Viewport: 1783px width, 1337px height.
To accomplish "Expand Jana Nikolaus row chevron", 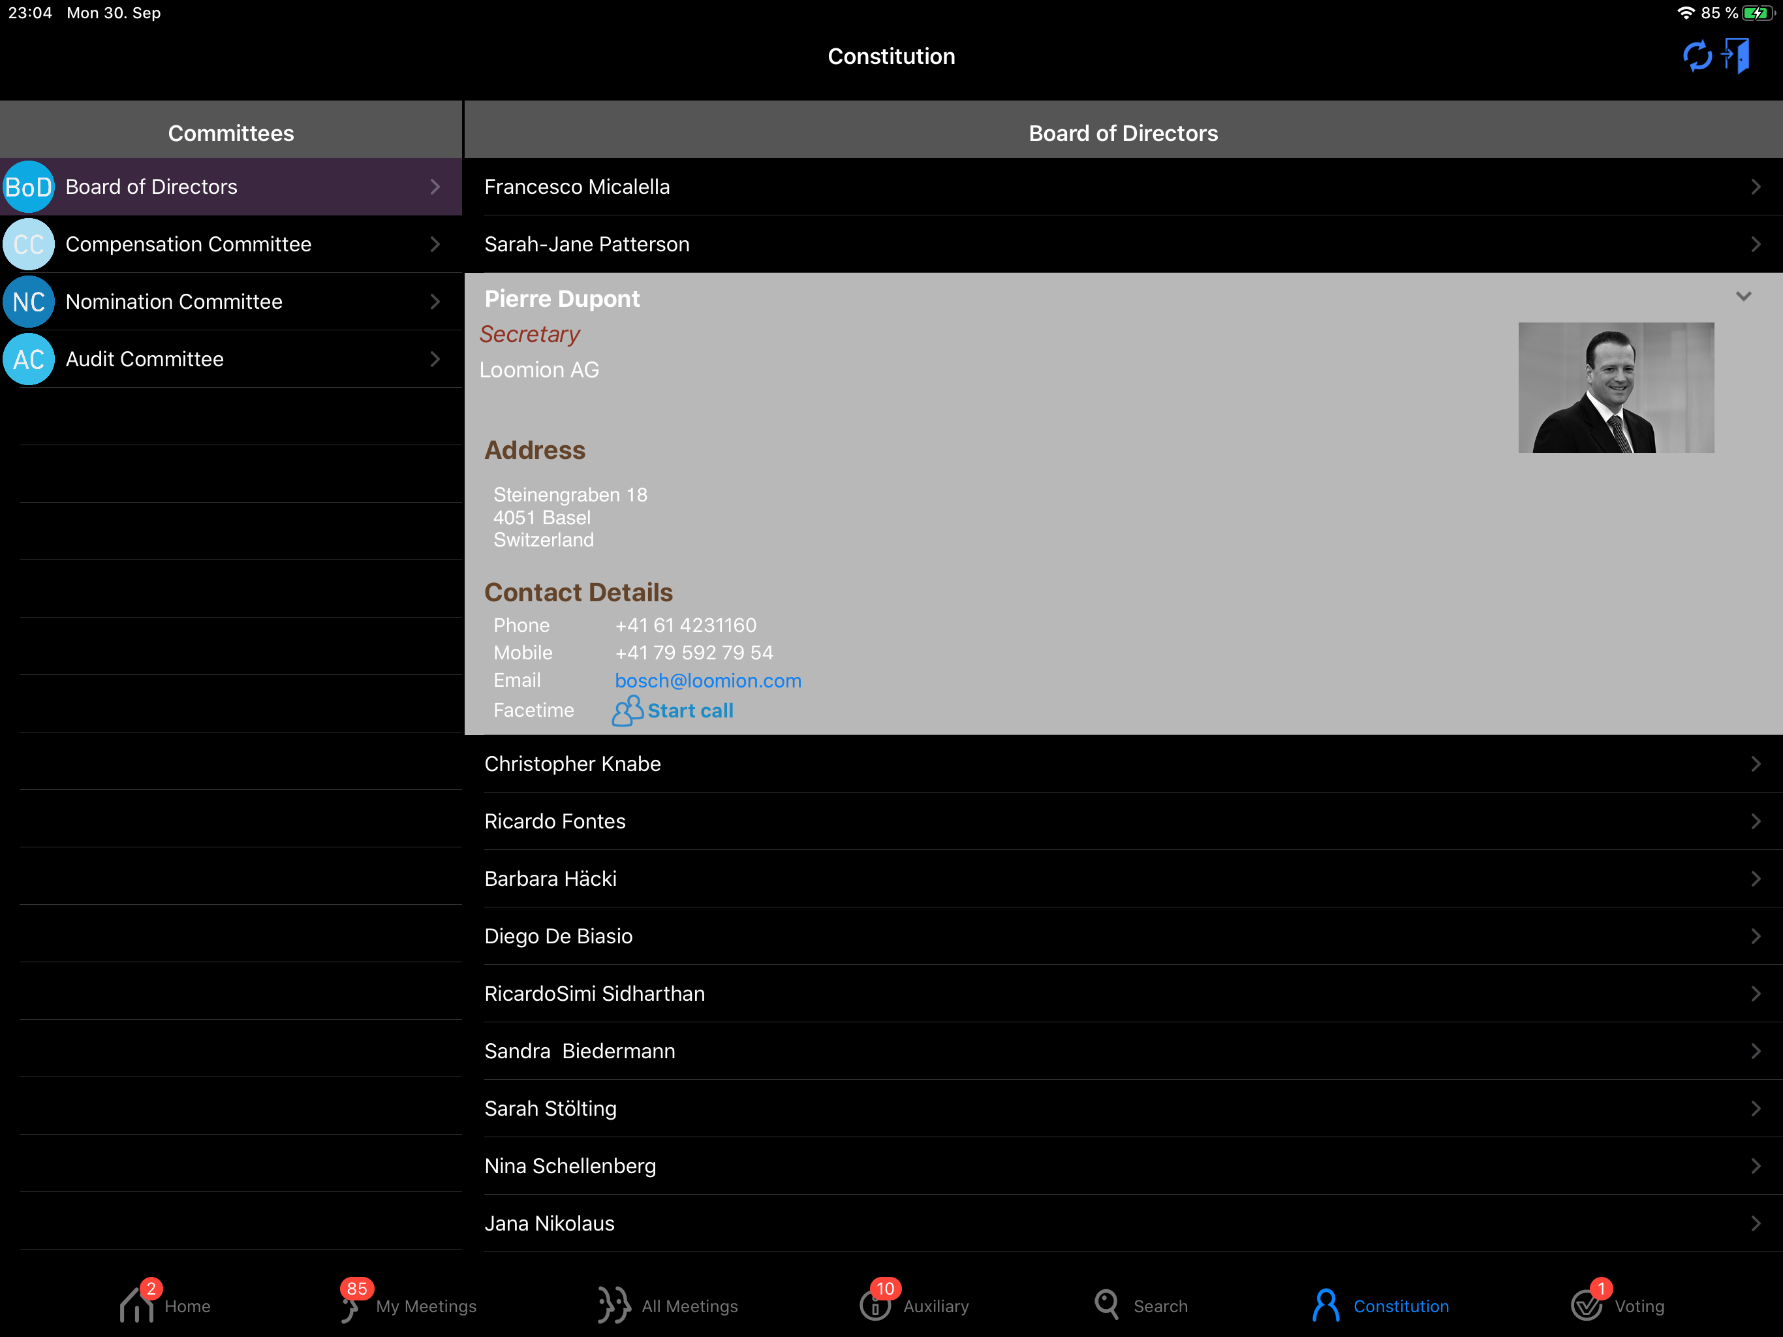I will pyautogui.click(x=1756, y=1223).
